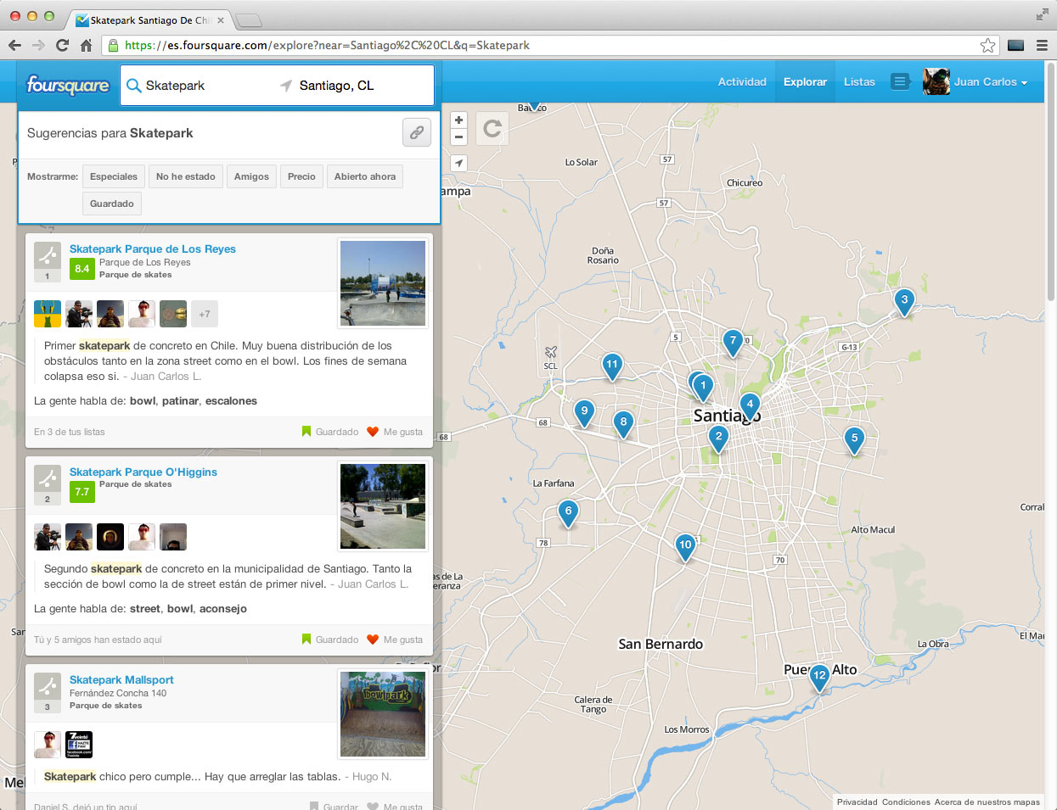The height and width of the screenshot is (810, 1057).
Task: Expand the +7 more visitors
Action: 205,314
